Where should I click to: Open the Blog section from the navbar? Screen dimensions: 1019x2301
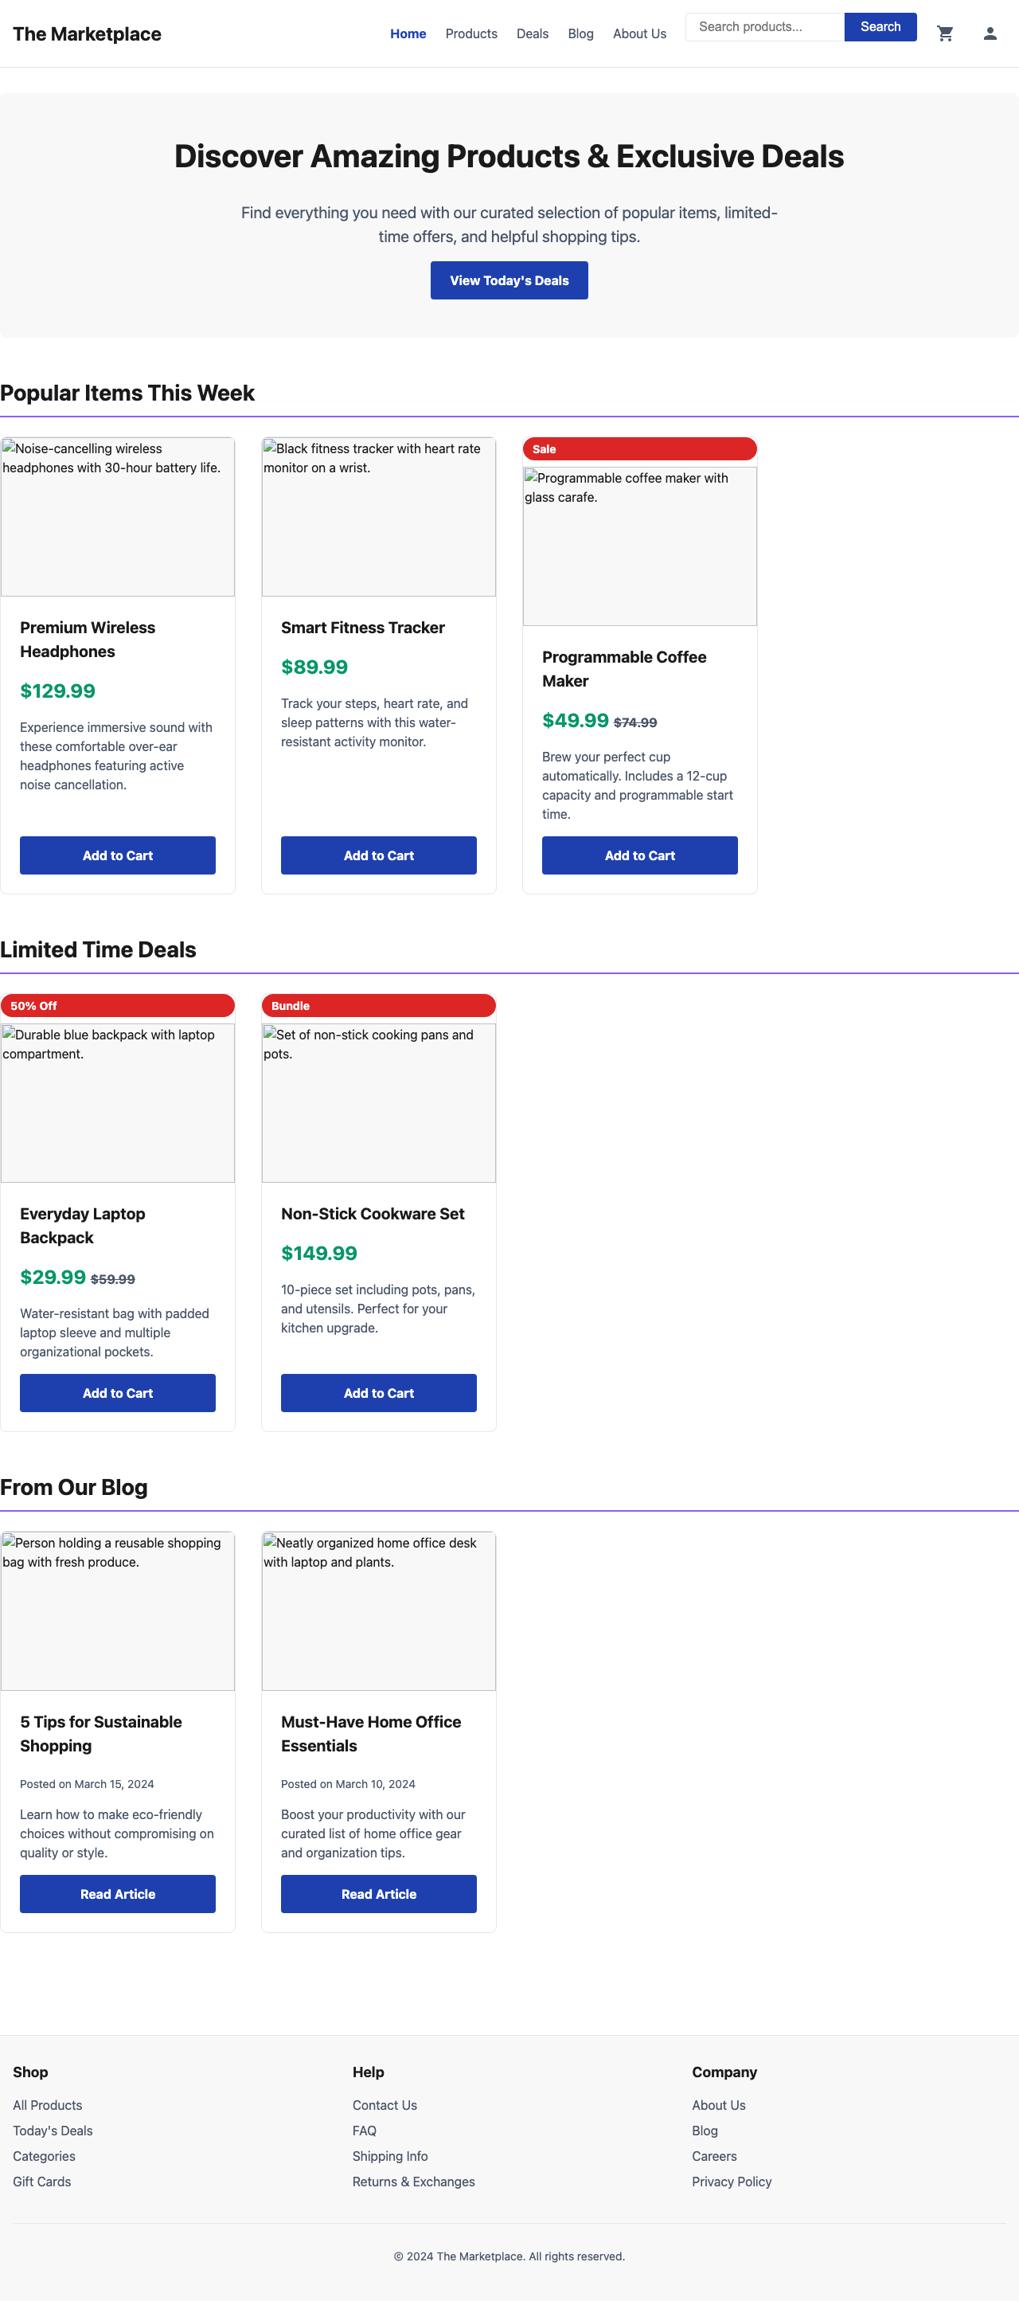point(580,33)
